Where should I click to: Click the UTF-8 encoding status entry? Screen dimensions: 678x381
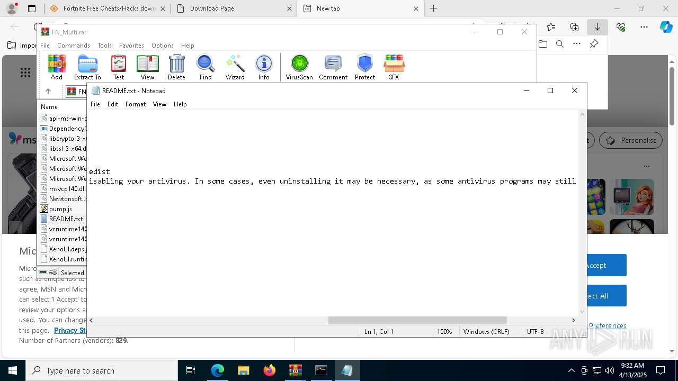point(535,331)
